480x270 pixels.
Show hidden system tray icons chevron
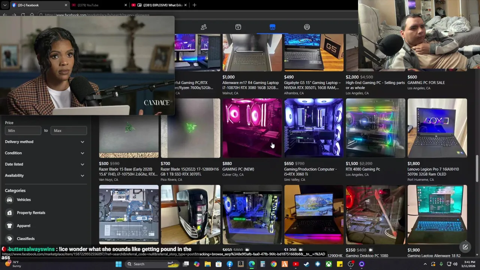pos(425,264)
